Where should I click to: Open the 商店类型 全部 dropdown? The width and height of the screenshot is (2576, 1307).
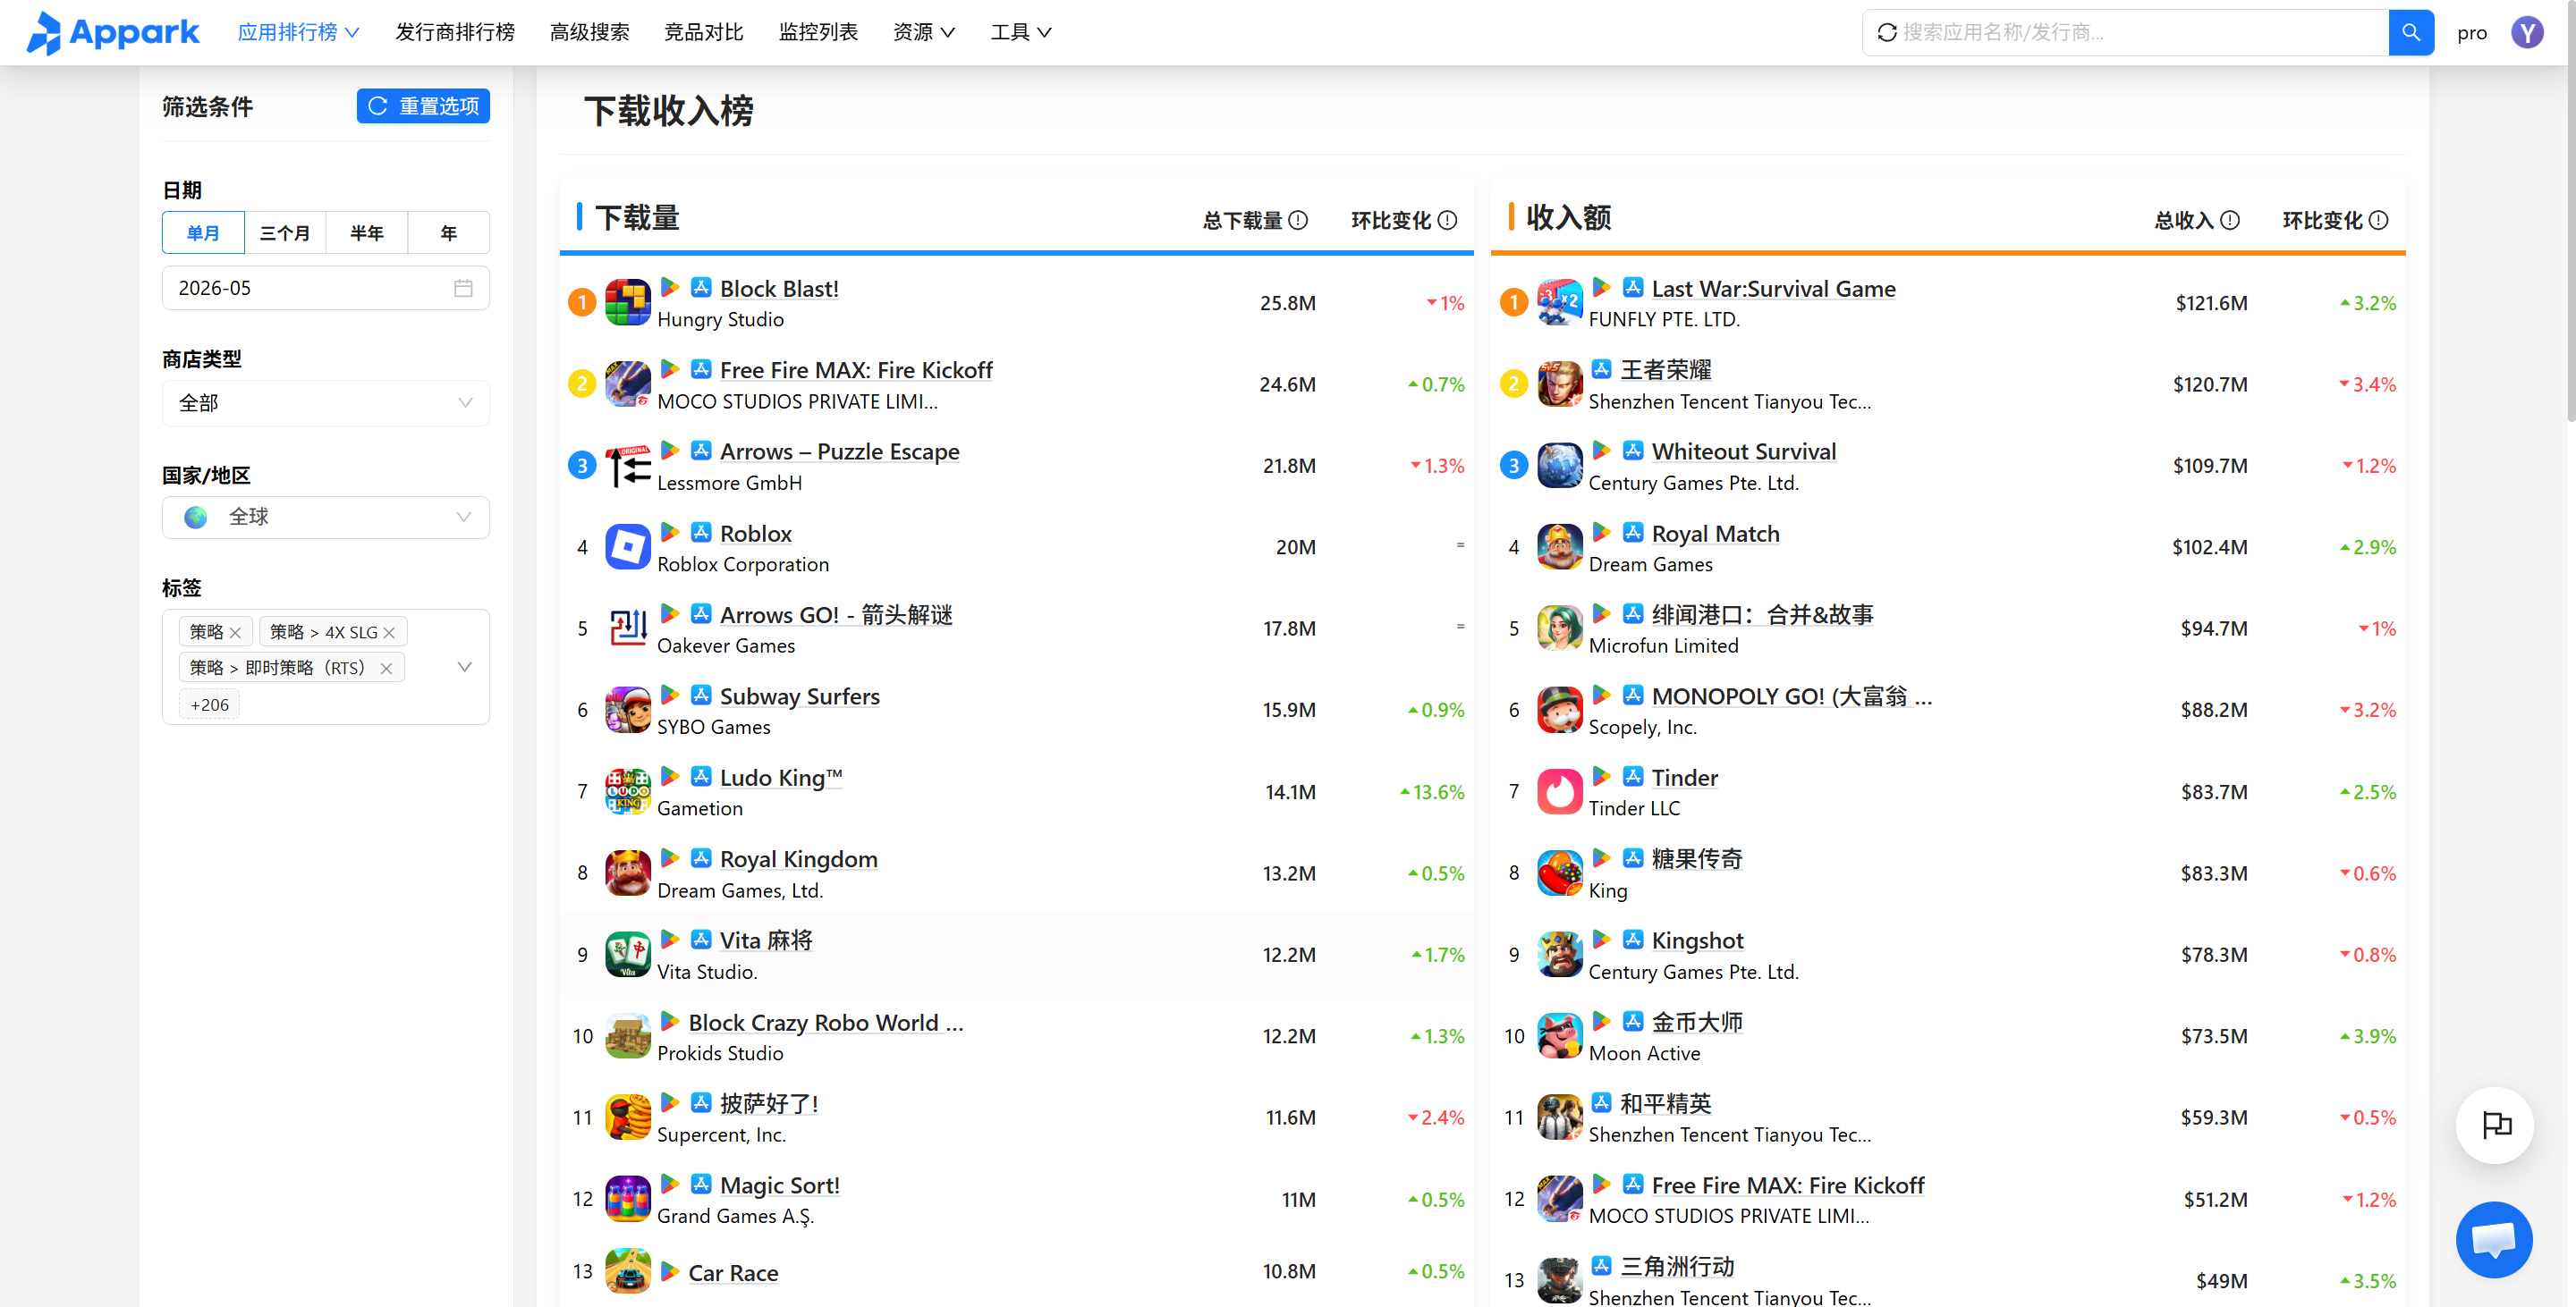tap(326, 402)
